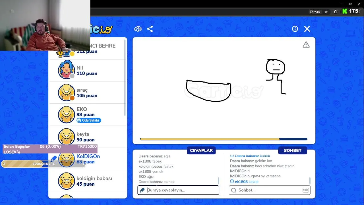Viewport: 364px width, 205px height.
Task: Click the keyta player name
Action: [x=83, y=134]
